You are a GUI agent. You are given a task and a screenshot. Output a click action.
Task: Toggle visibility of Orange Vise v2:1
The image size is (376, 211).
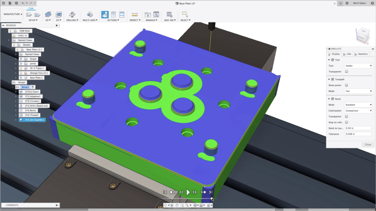click(21, 73)
